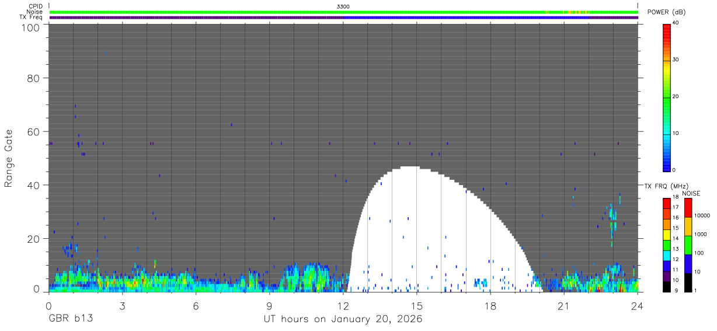This screenshot has width=717, height=331.
Task: Click the '0' tick on the Range Gate axis
Action: coord(36,288)
